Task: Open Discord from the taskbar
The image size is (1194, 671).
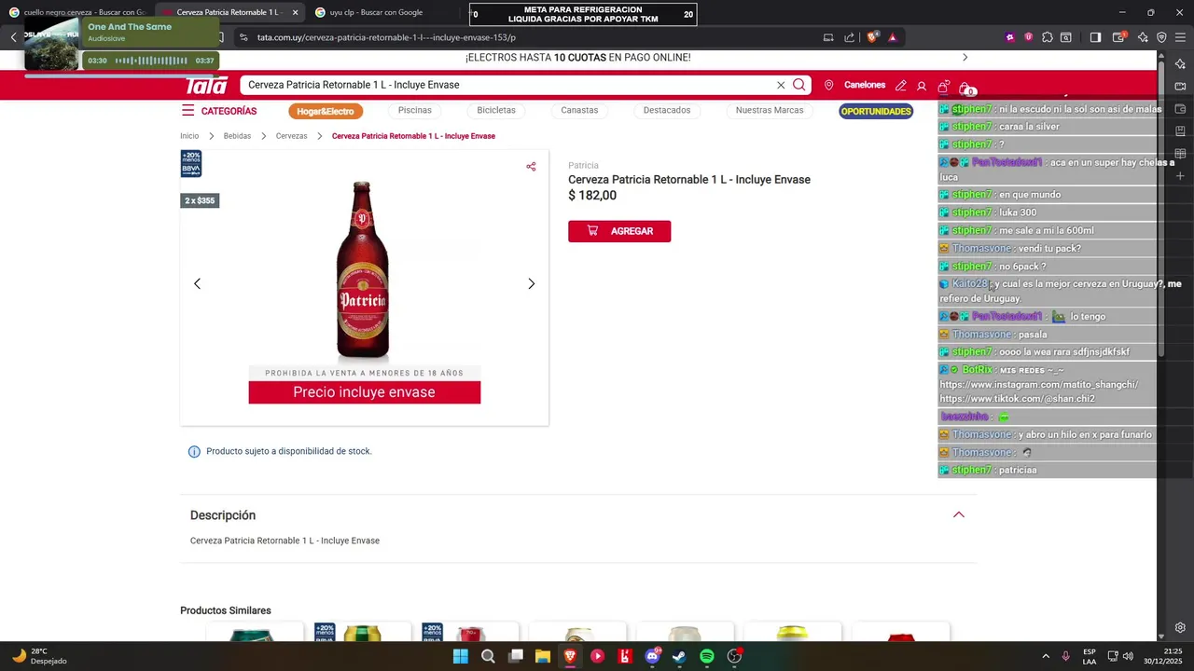Action: pos(652,656)
